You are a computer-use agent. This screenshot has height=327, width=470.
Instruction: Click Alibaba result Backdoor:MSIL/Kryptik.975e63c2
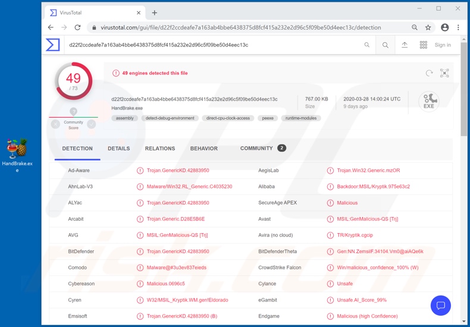point(373,187)
